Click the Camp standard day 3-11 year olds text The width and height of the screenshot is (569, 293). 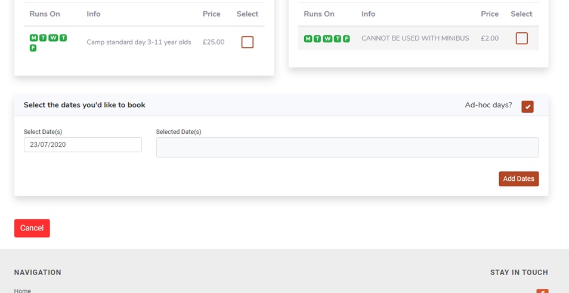point(138,42)
